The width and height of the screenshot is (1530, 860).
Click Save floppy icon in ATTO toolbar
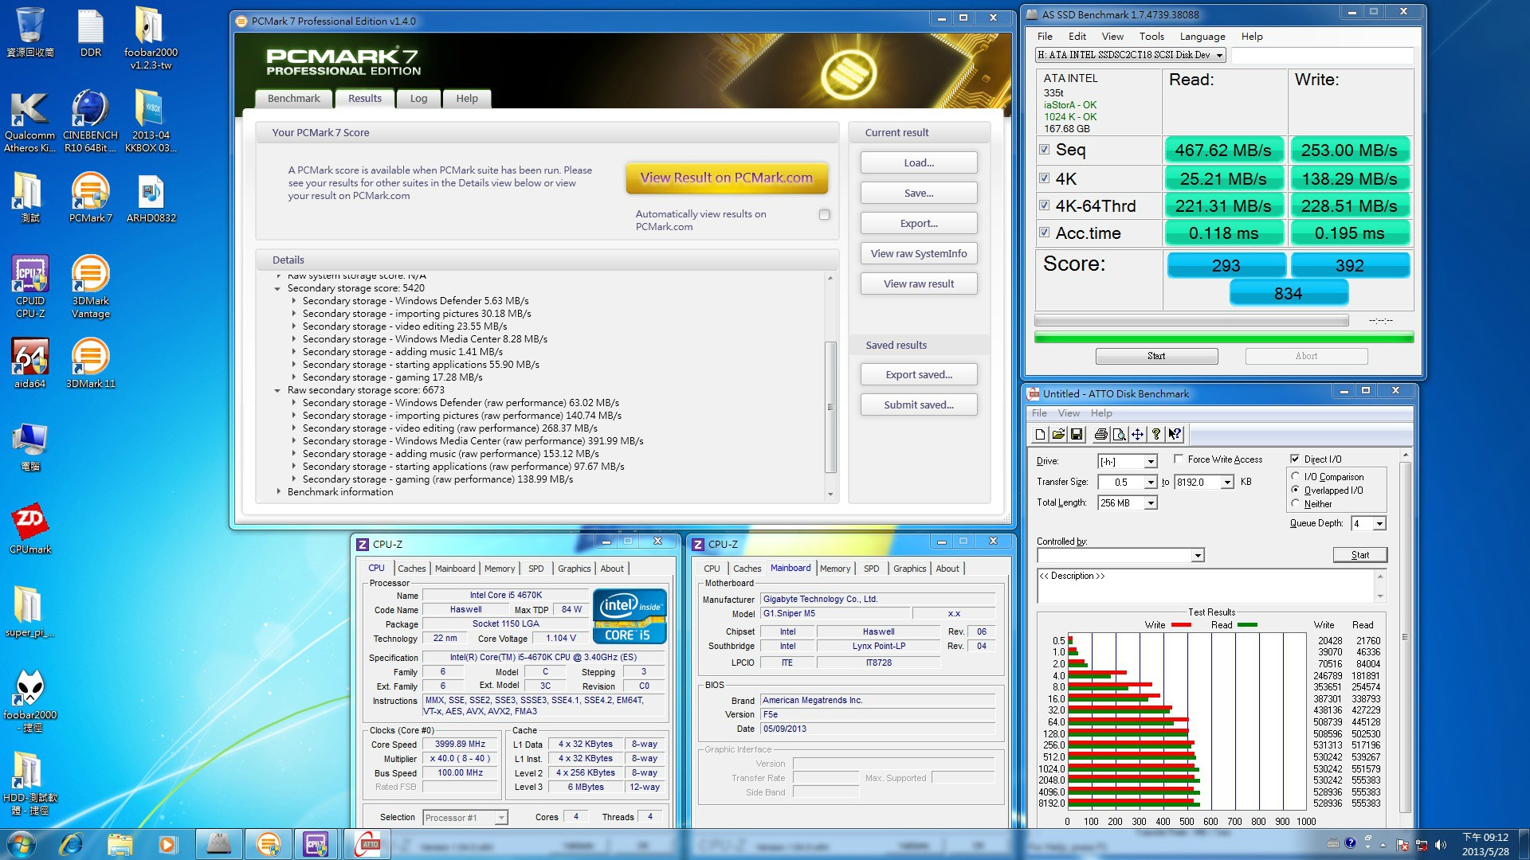[x=1077, y=434]
